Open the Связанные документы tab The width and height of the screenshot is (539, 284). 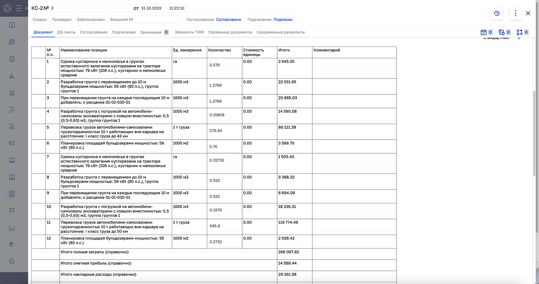click(230, 32)
